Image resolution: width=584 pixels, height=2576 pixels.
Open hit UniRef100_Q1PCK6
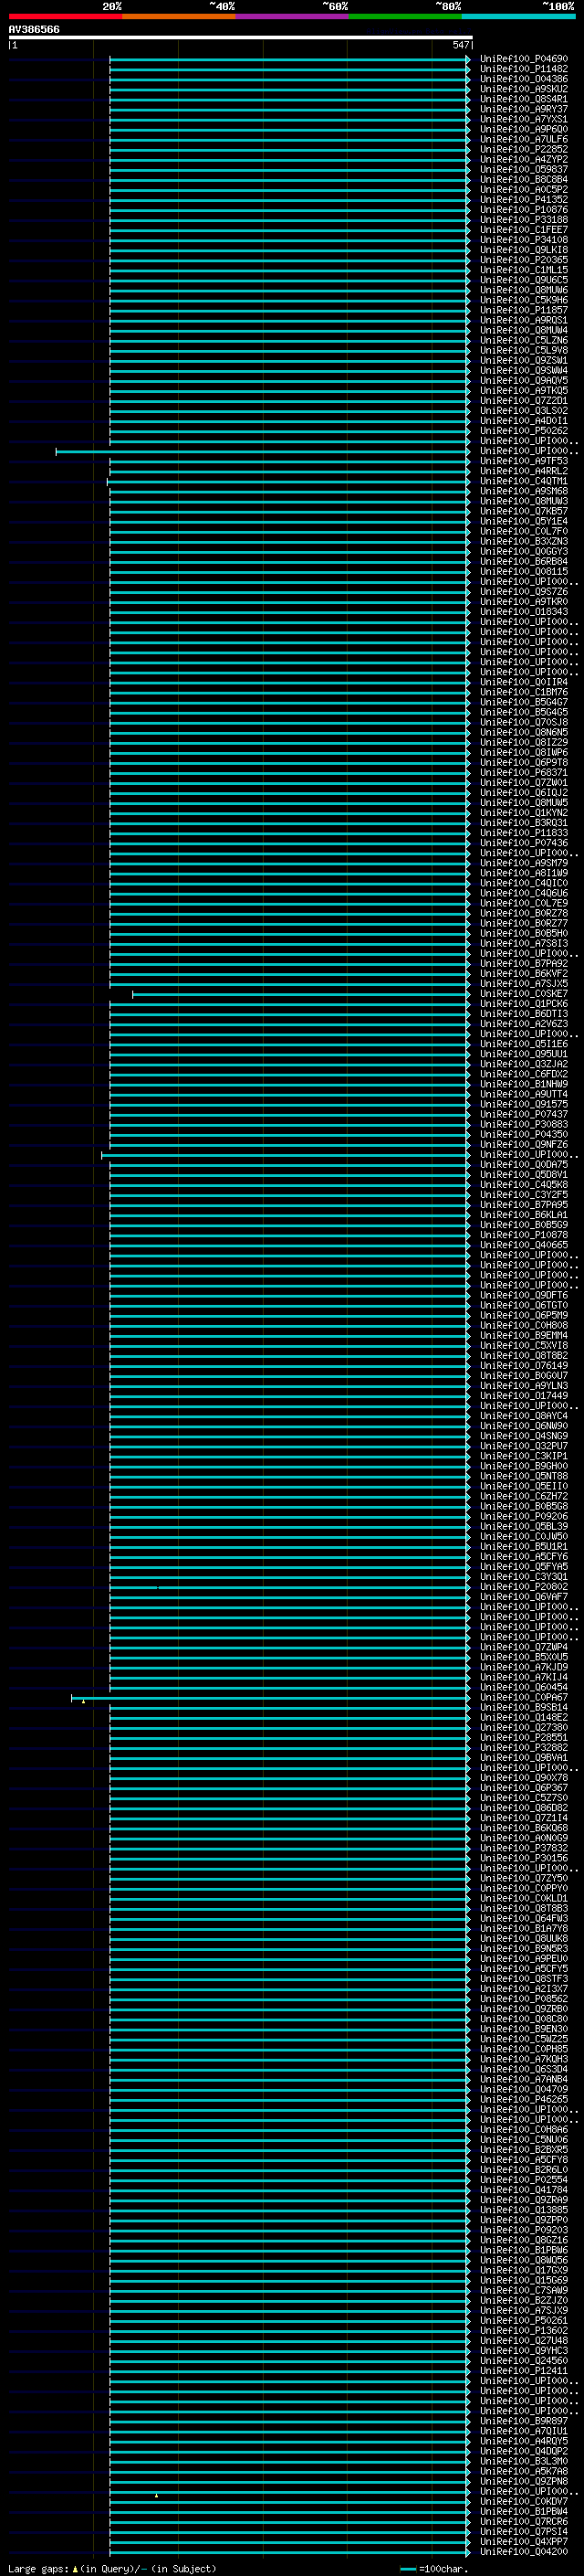(x=524, y=1004)
